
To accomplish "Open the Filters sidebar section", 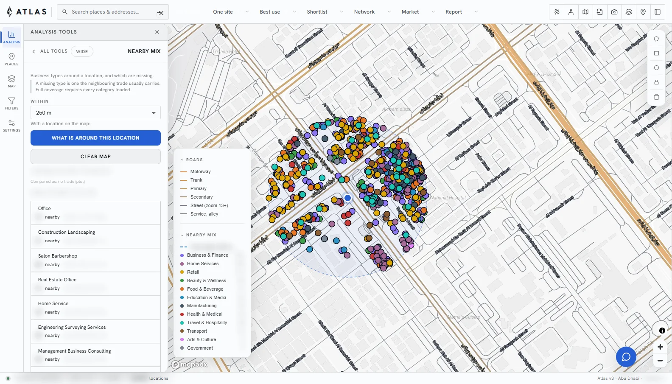I will tap(11, 103).
